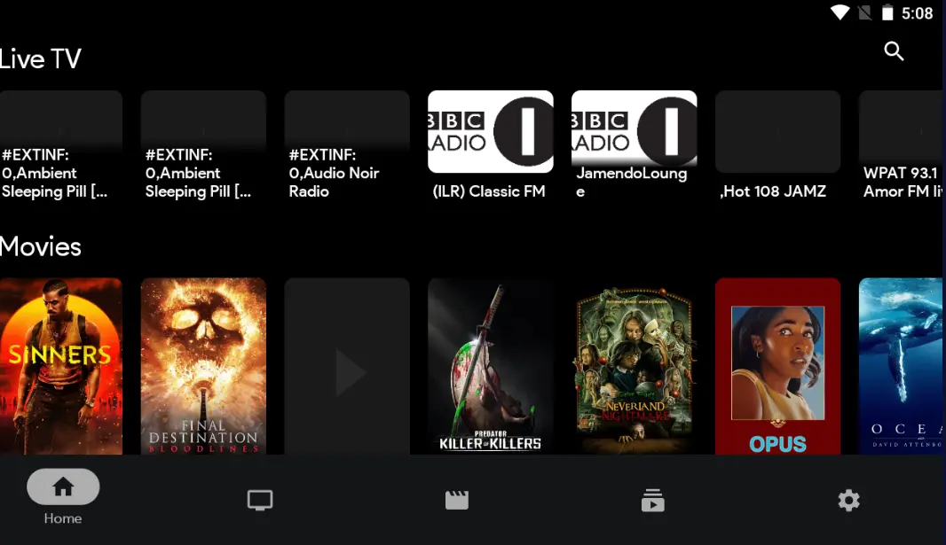This screenshot has height=545, width=946.
Task: Open the Sinners movie poster
Action: [61, 366]
